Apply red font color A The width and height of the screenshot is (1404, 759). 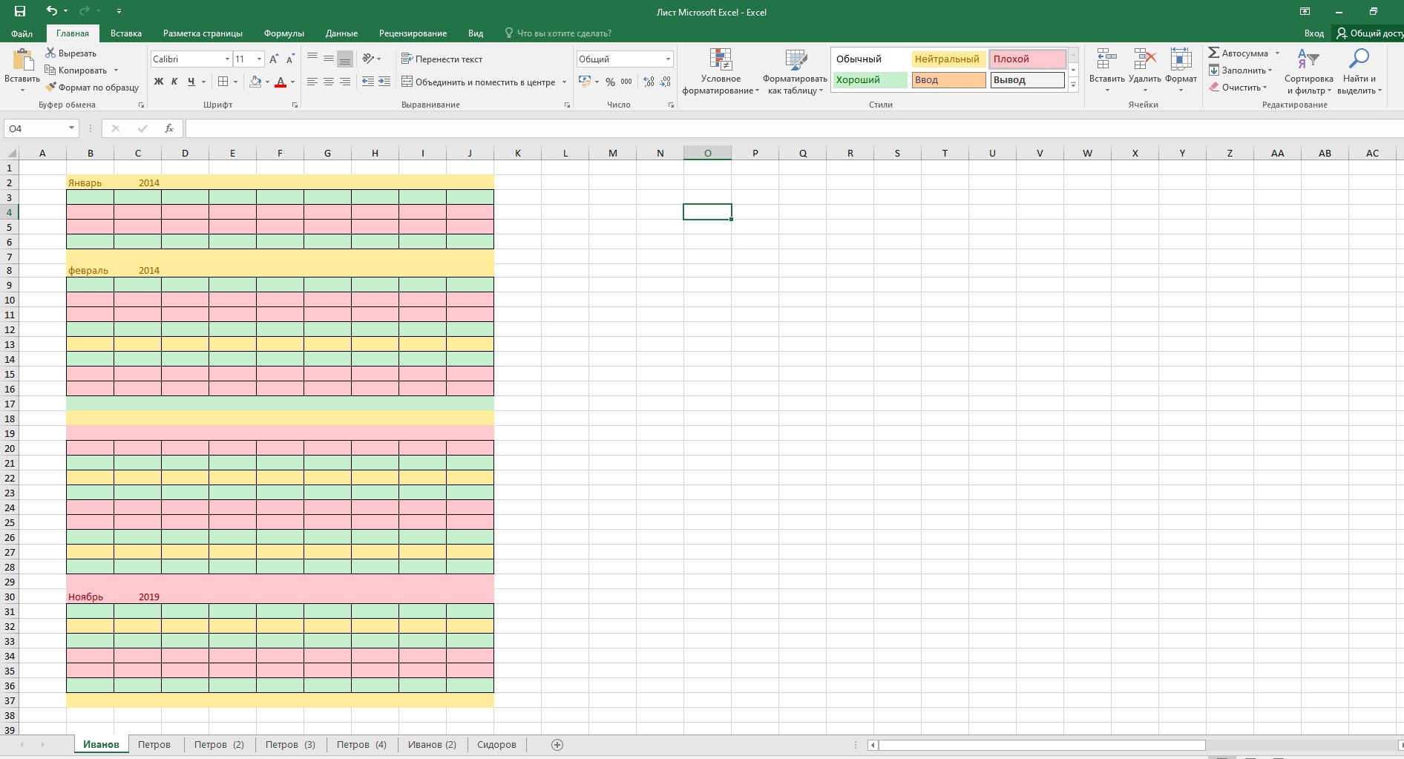point(281,82)
